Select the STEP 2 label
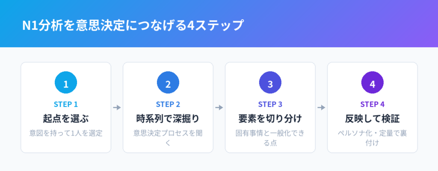438x171 pixels. point(168,104)
